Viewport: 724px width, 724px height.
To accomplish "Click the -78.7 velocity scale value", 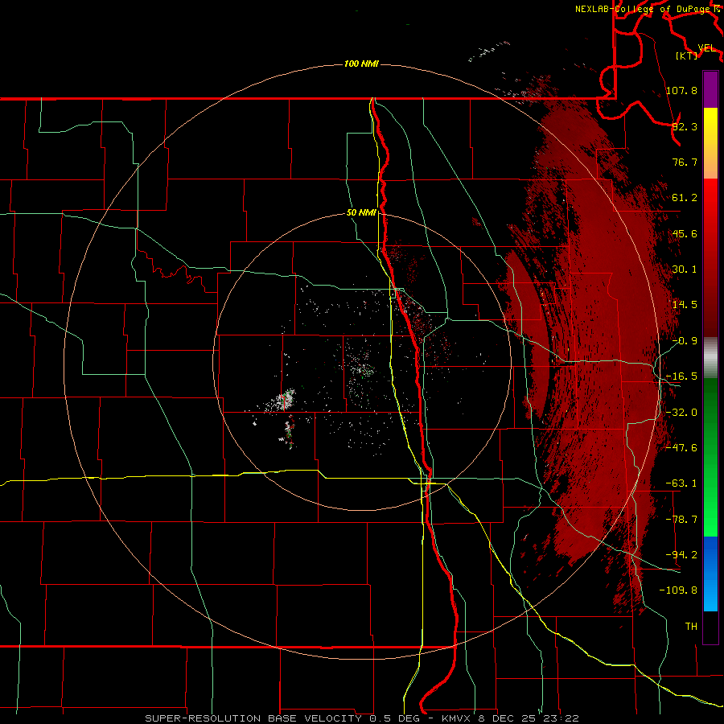I will pyautogui.click(x=681, y=520).
